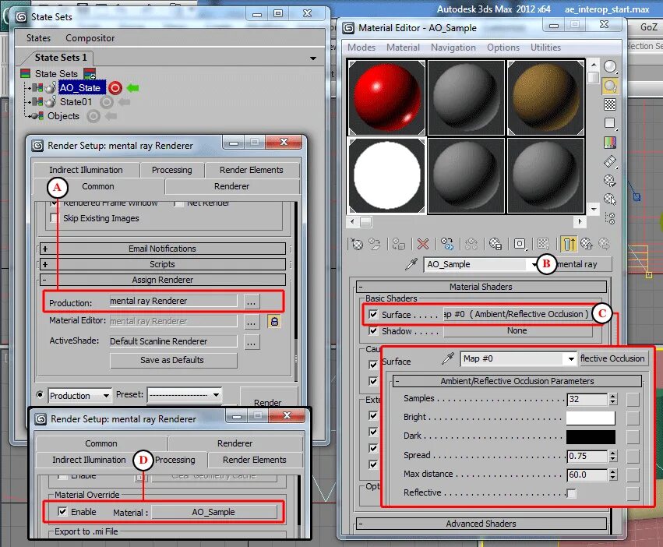This screenshot has height=547, width=663.
Task: Click ActiveShade renderer browse button
Action: point(252,342)
